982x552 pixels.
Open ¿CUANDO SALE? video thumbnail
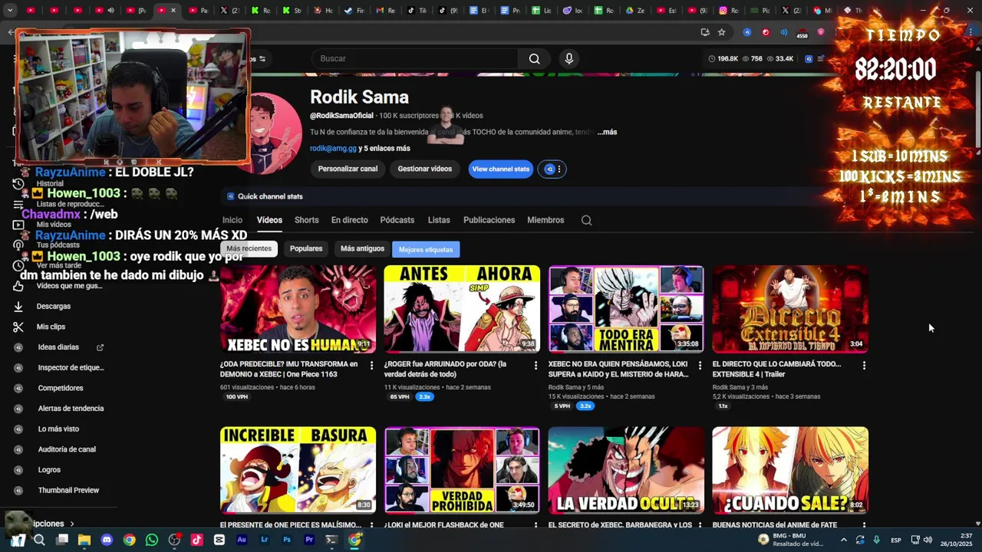coord(790,470)
